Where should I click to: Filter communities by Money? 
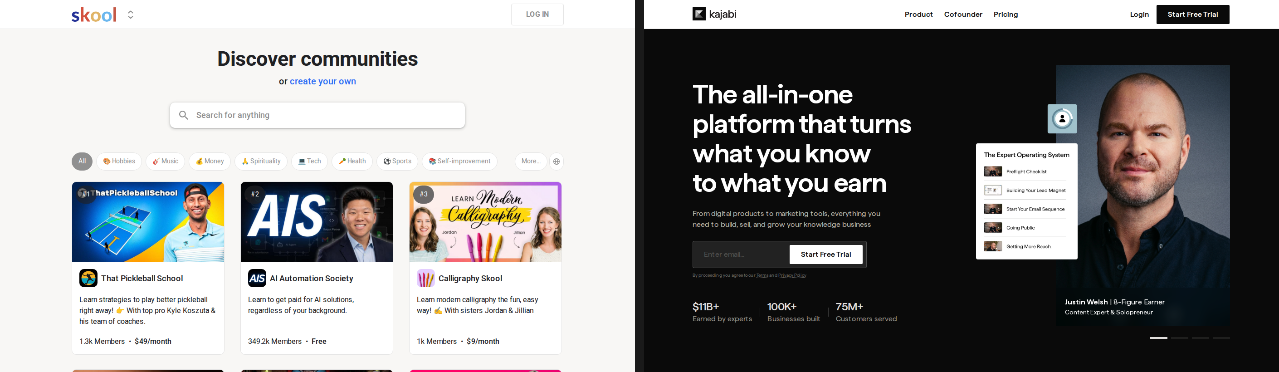210,162
